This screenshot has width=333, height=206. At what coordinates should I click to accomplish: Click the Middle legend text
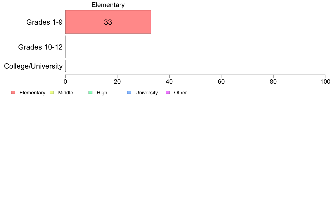coord(66,93)
